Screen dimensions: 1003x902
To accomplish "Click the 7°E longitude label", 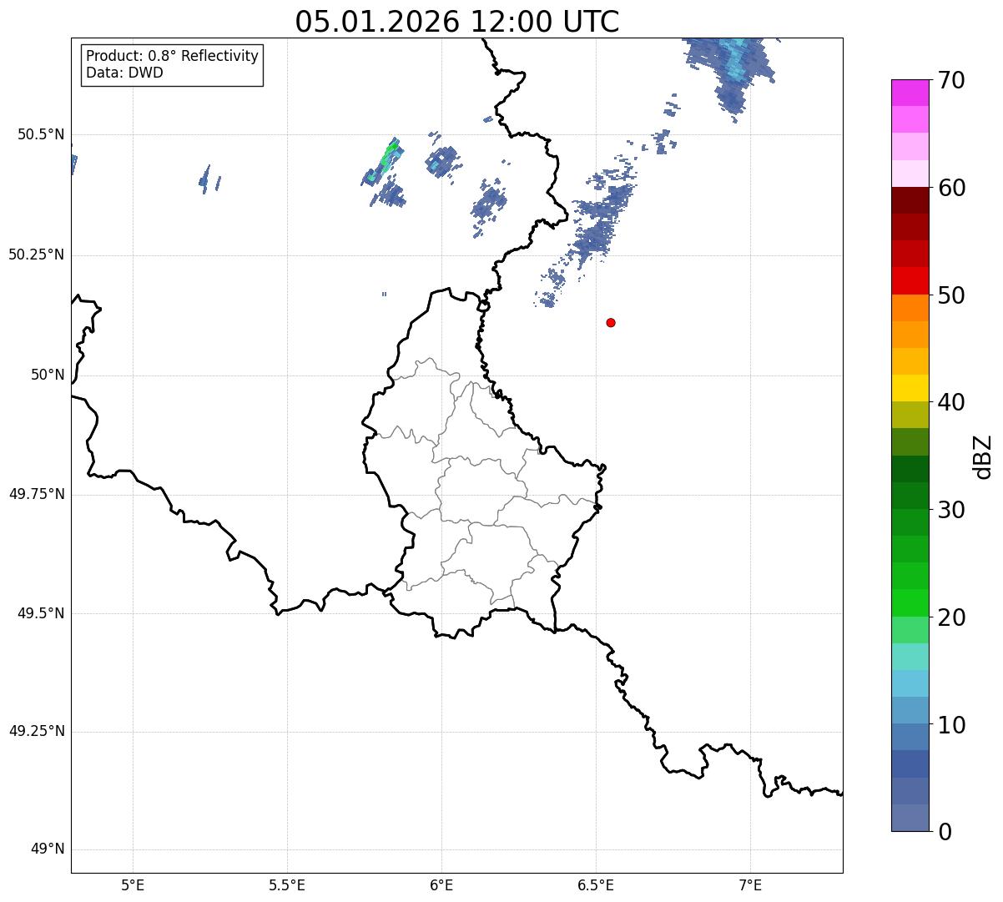I will [x=750, y=885].
